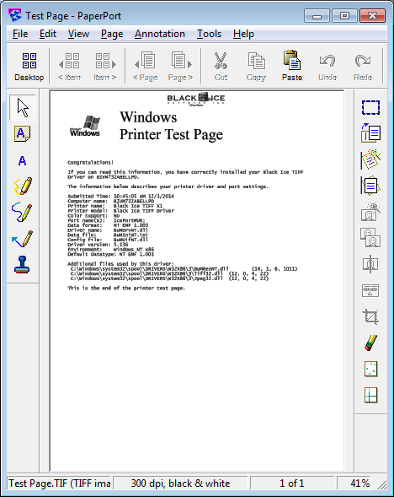
Task: Click the page with blue lines icon
Action: pos(370,185)
